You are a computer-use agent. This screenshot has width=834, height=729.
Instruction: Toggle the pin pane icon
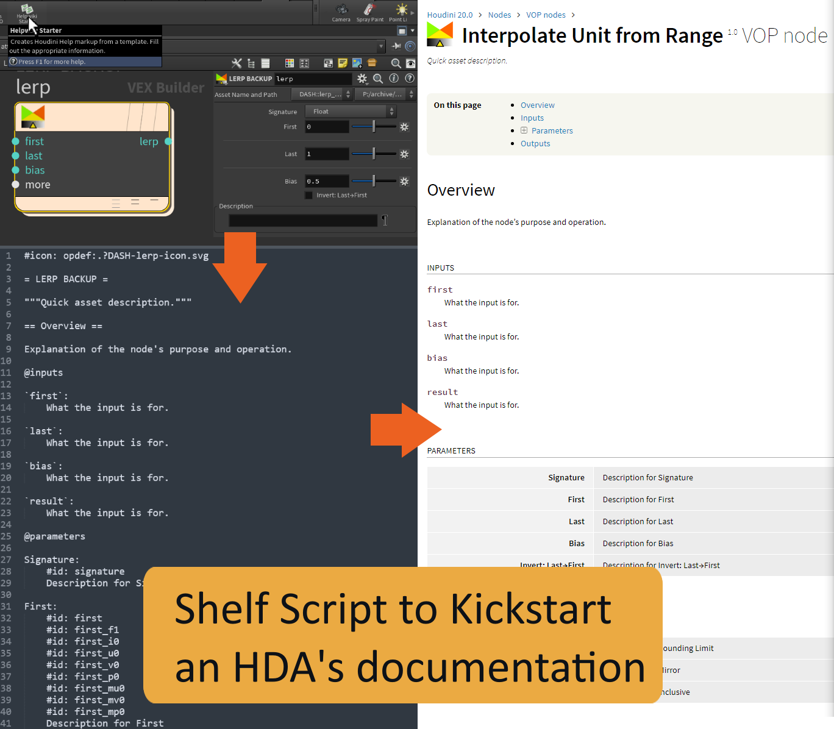pos(397,46)
